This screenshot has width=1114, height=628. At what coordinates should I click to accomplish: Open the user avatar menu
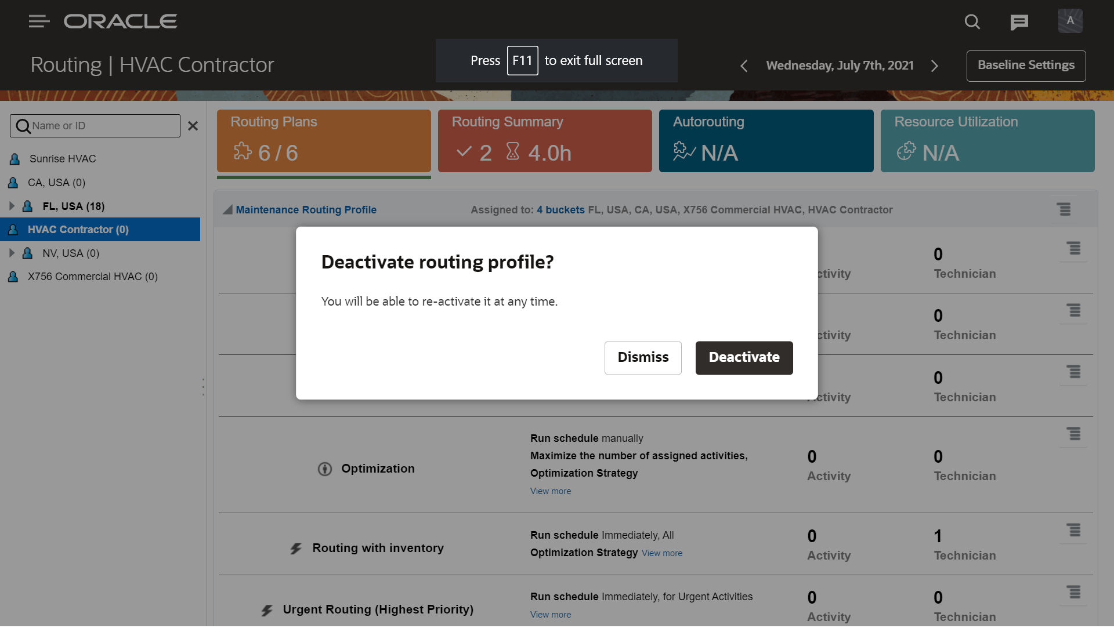1070,21
